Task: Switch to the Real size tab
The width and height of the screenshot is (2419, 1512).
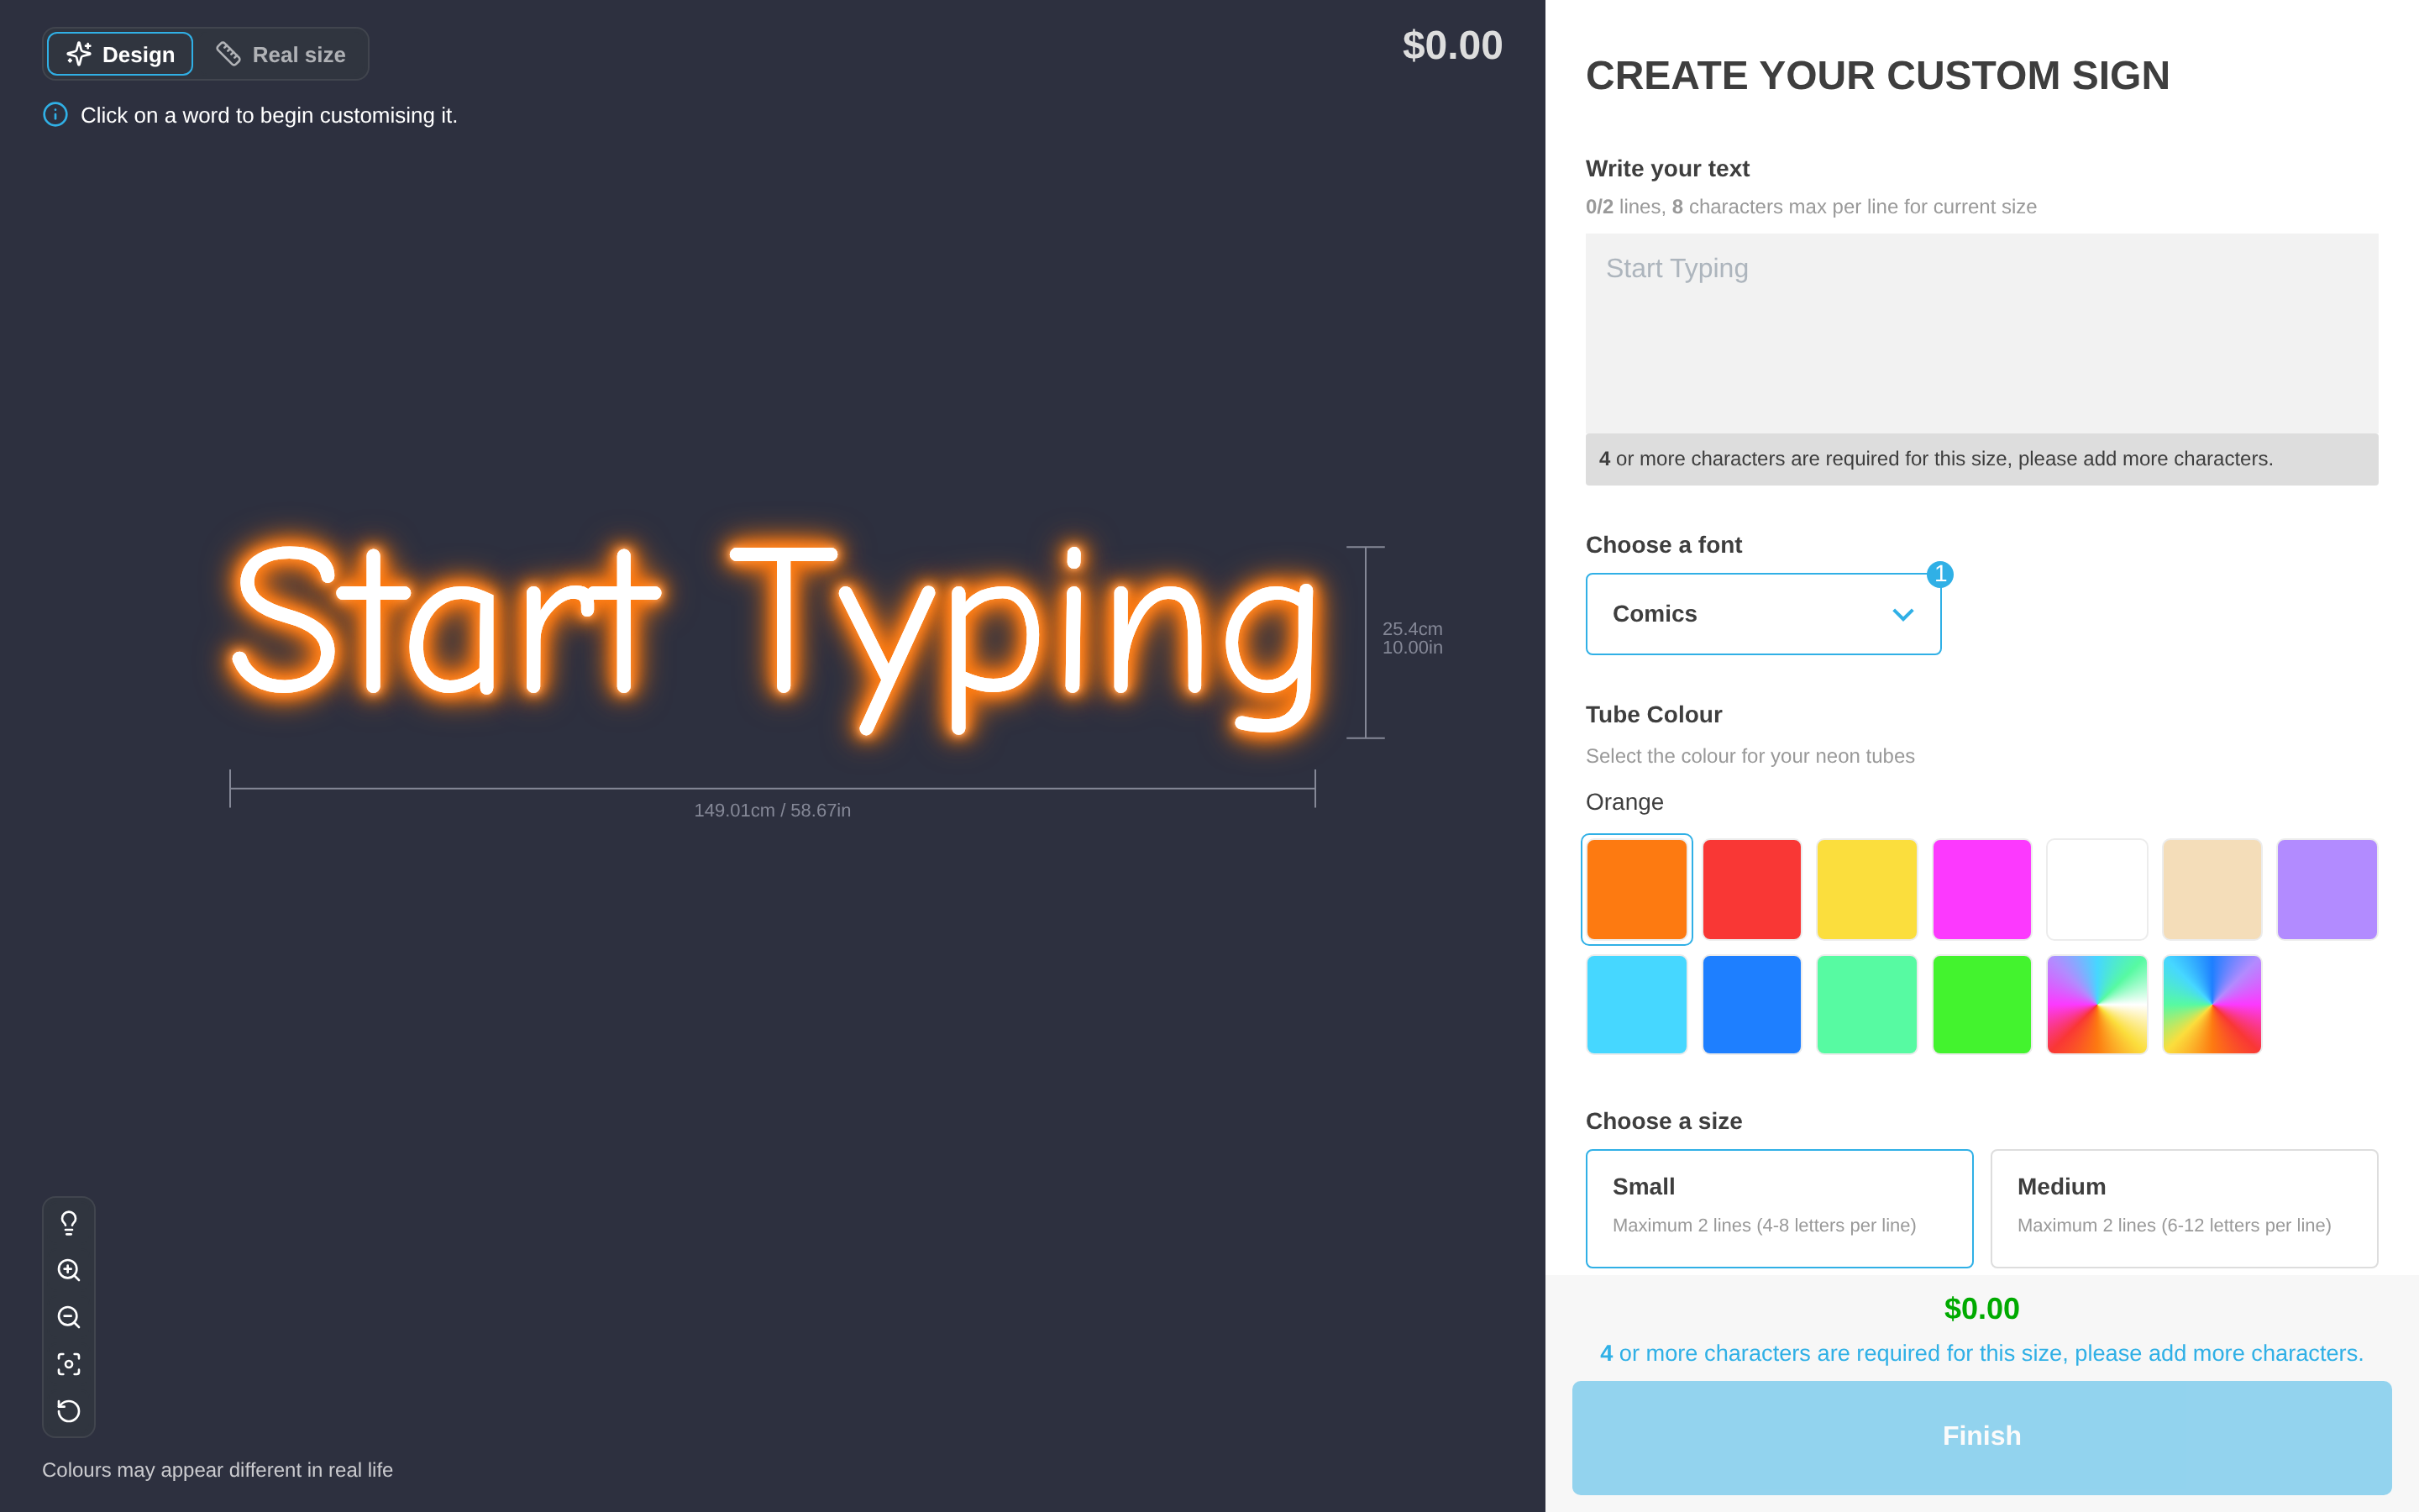Action: 281,54
